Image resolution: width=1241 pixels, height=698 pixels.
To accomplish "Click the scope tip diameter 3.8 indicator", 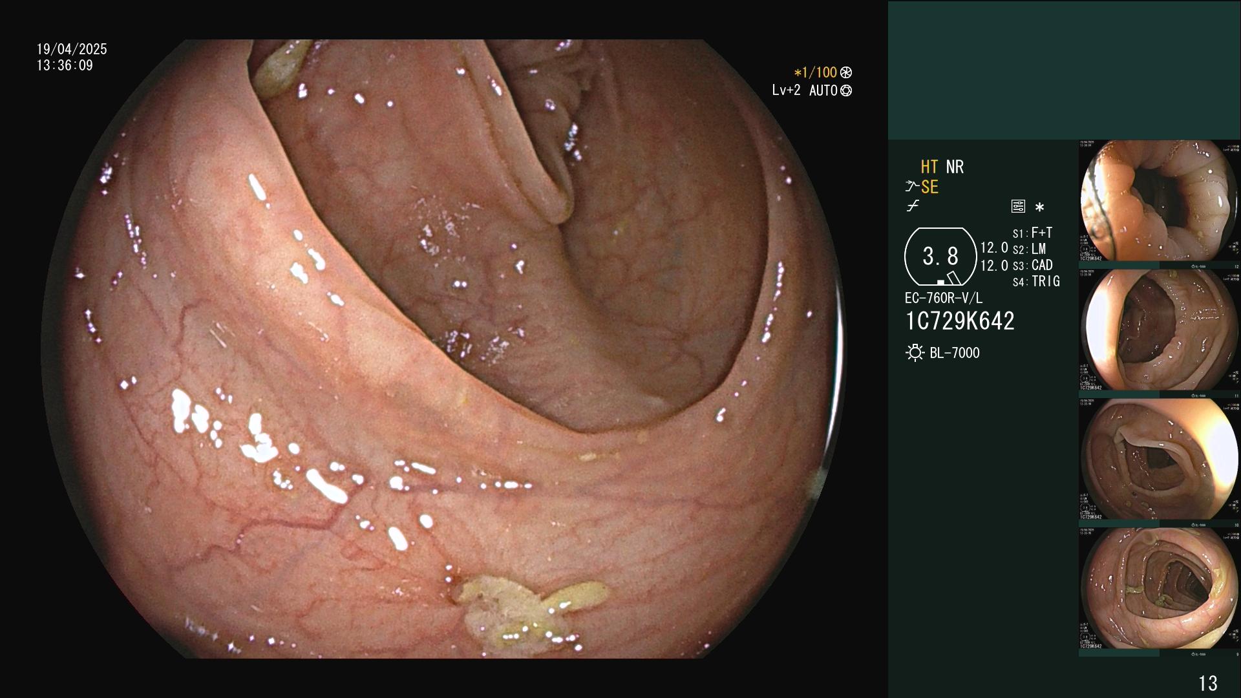I will pyautogui.click(x=940, y=257).
